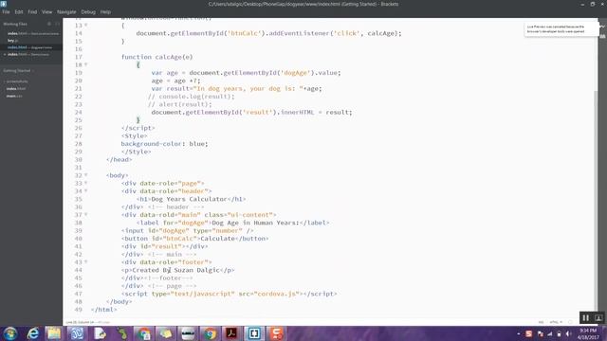
Task: Open the Windows Start menu
Action: click(10, 333)
